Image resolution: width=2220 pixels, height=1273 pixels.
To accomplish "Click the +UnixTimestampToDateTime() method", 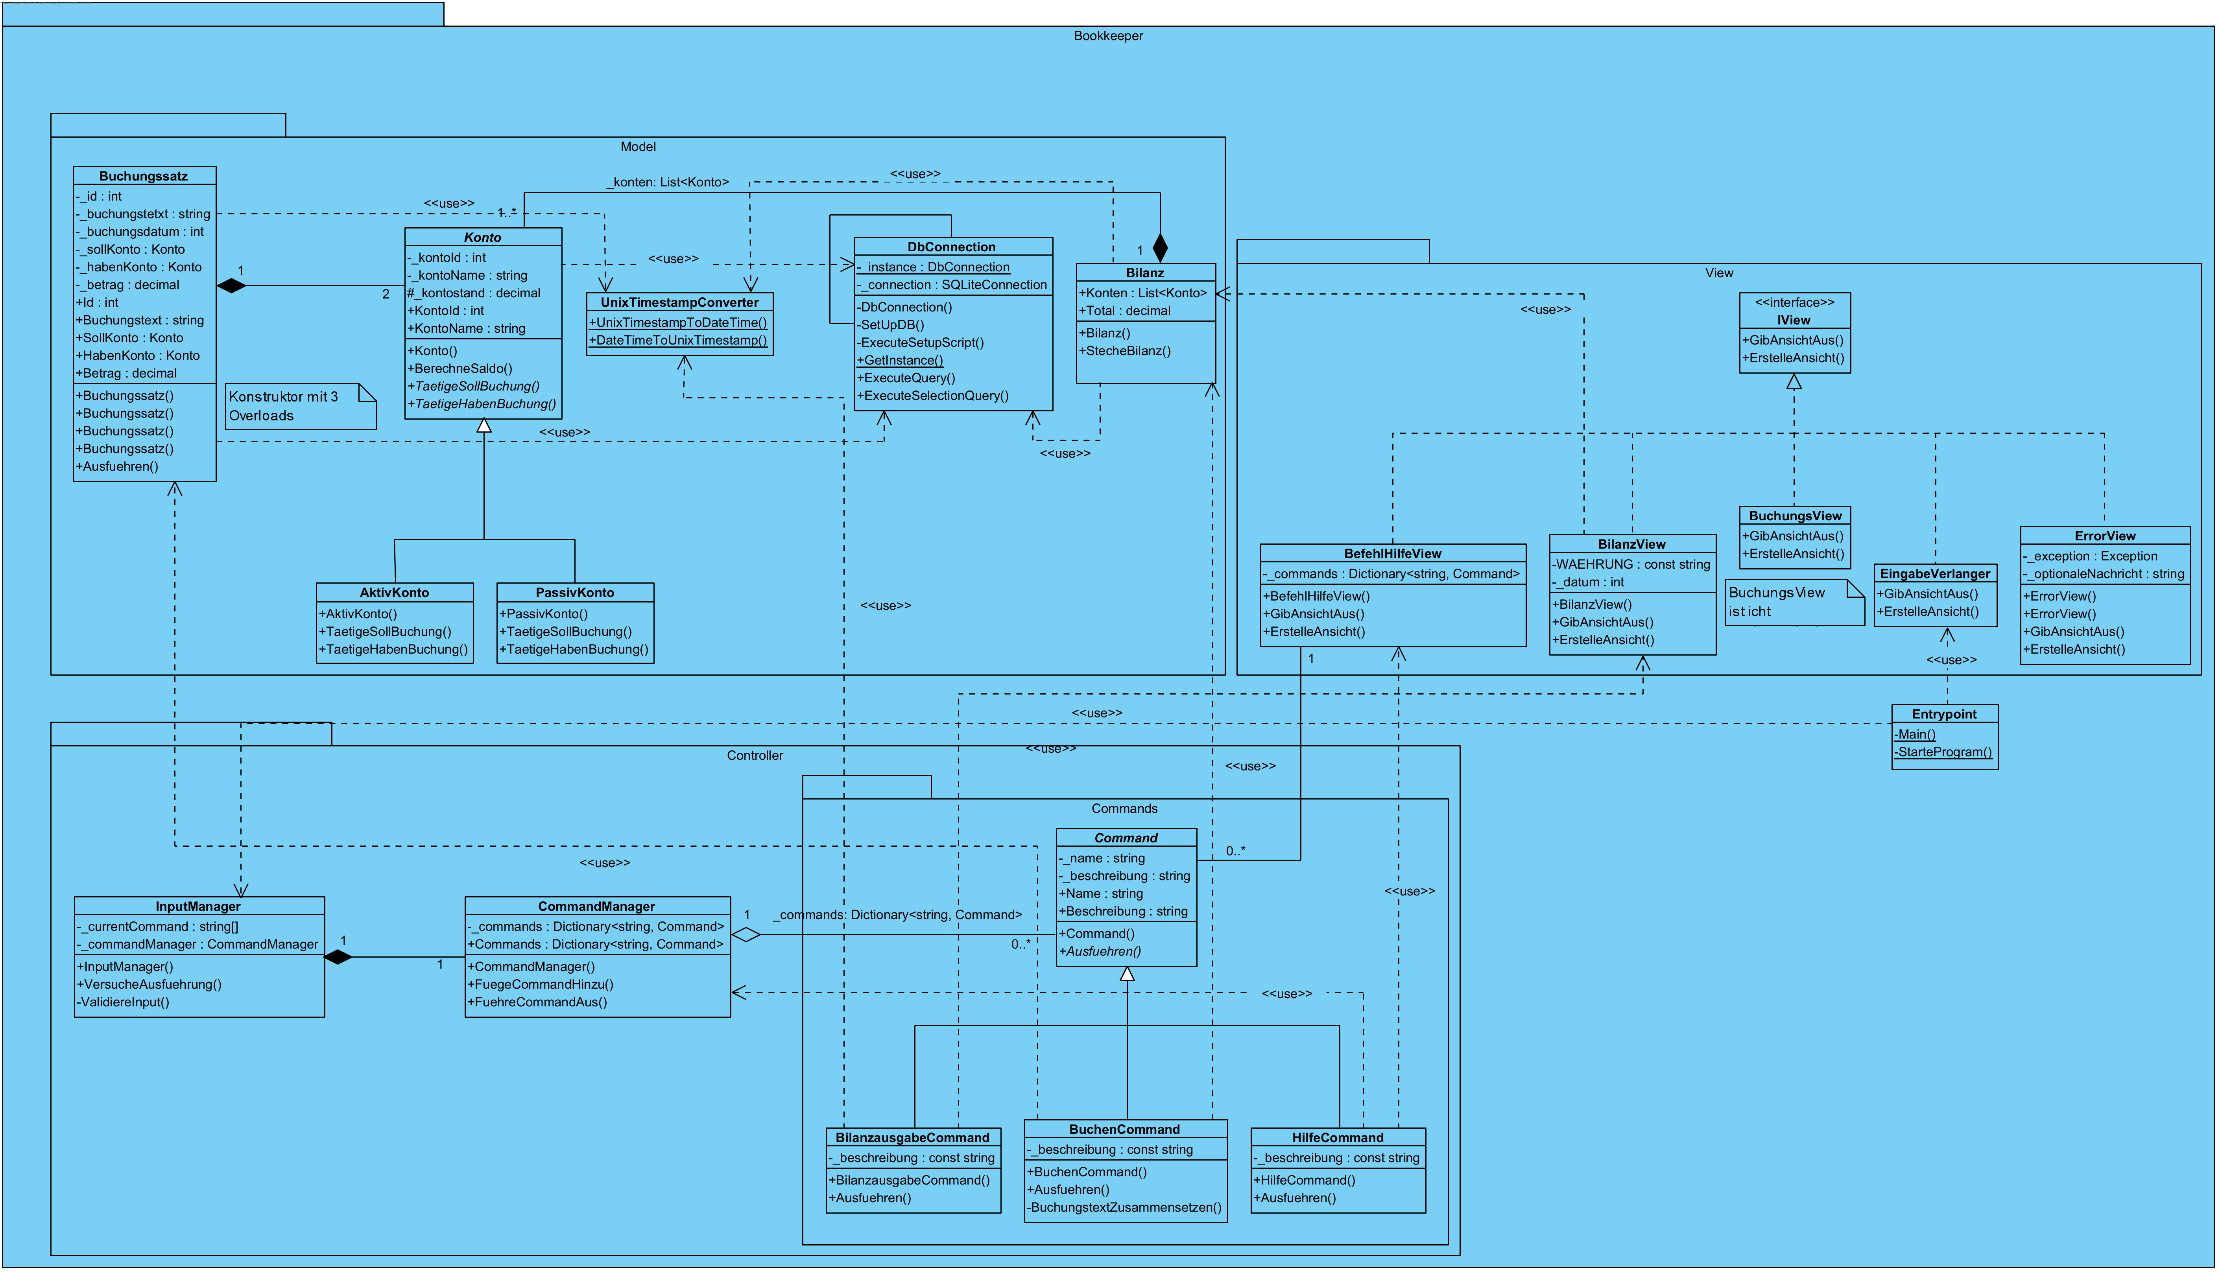I will click(679, 322).
